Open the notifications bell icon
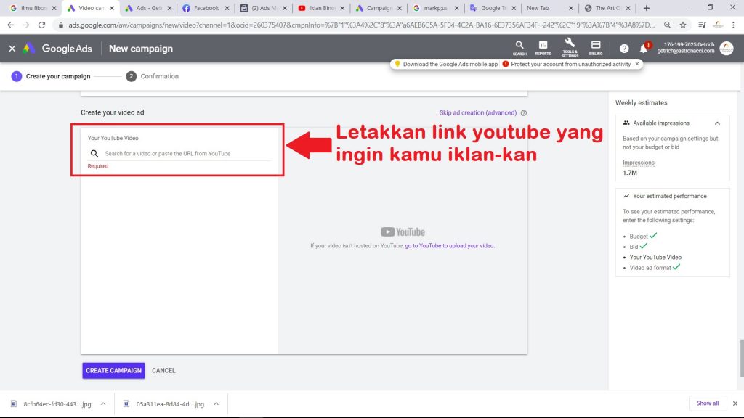Screen dimensions: 744x418 [644, 49]
